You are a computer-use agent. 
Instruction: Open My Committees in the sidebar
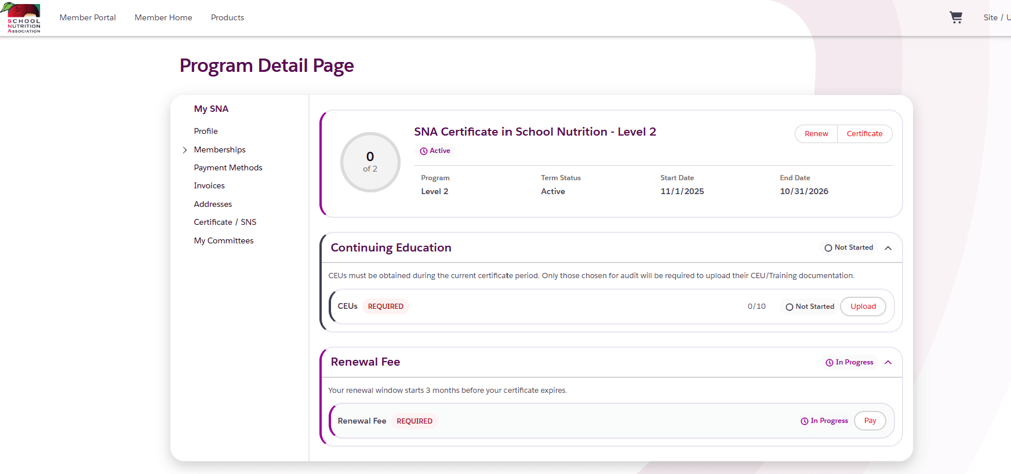point(224,240)
